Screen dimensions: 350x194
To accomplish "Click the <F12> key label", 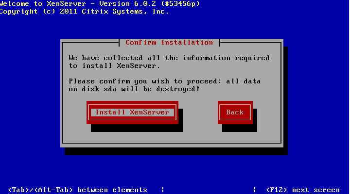I will click(276, 190).
